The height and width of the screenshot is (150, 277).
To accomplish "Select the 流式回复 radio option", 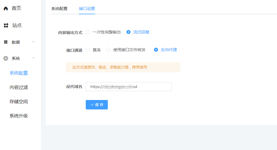I will coord(128,32).
